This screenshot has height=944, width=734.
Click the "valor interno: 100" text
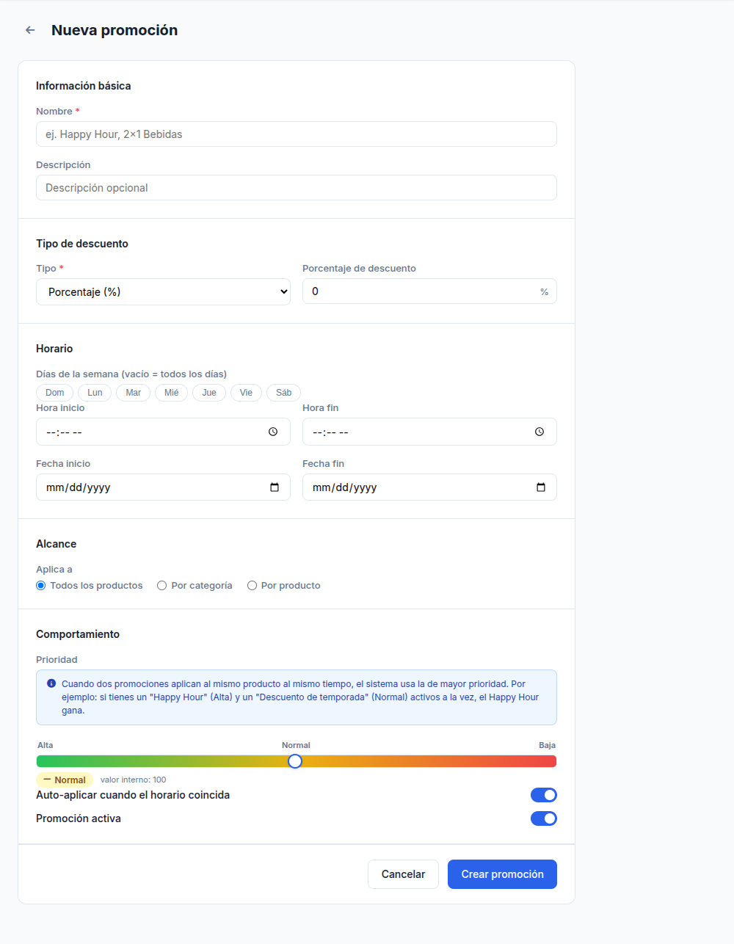(134, 780)
